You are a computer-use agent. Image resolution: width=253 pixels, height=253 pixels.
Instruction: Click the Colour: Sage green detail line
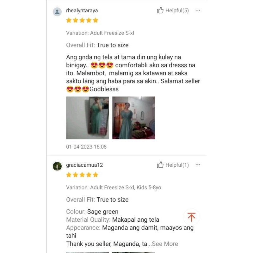(92, 212)
